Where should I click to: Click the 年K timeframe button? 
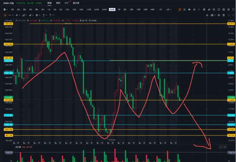tap(43, 9)
